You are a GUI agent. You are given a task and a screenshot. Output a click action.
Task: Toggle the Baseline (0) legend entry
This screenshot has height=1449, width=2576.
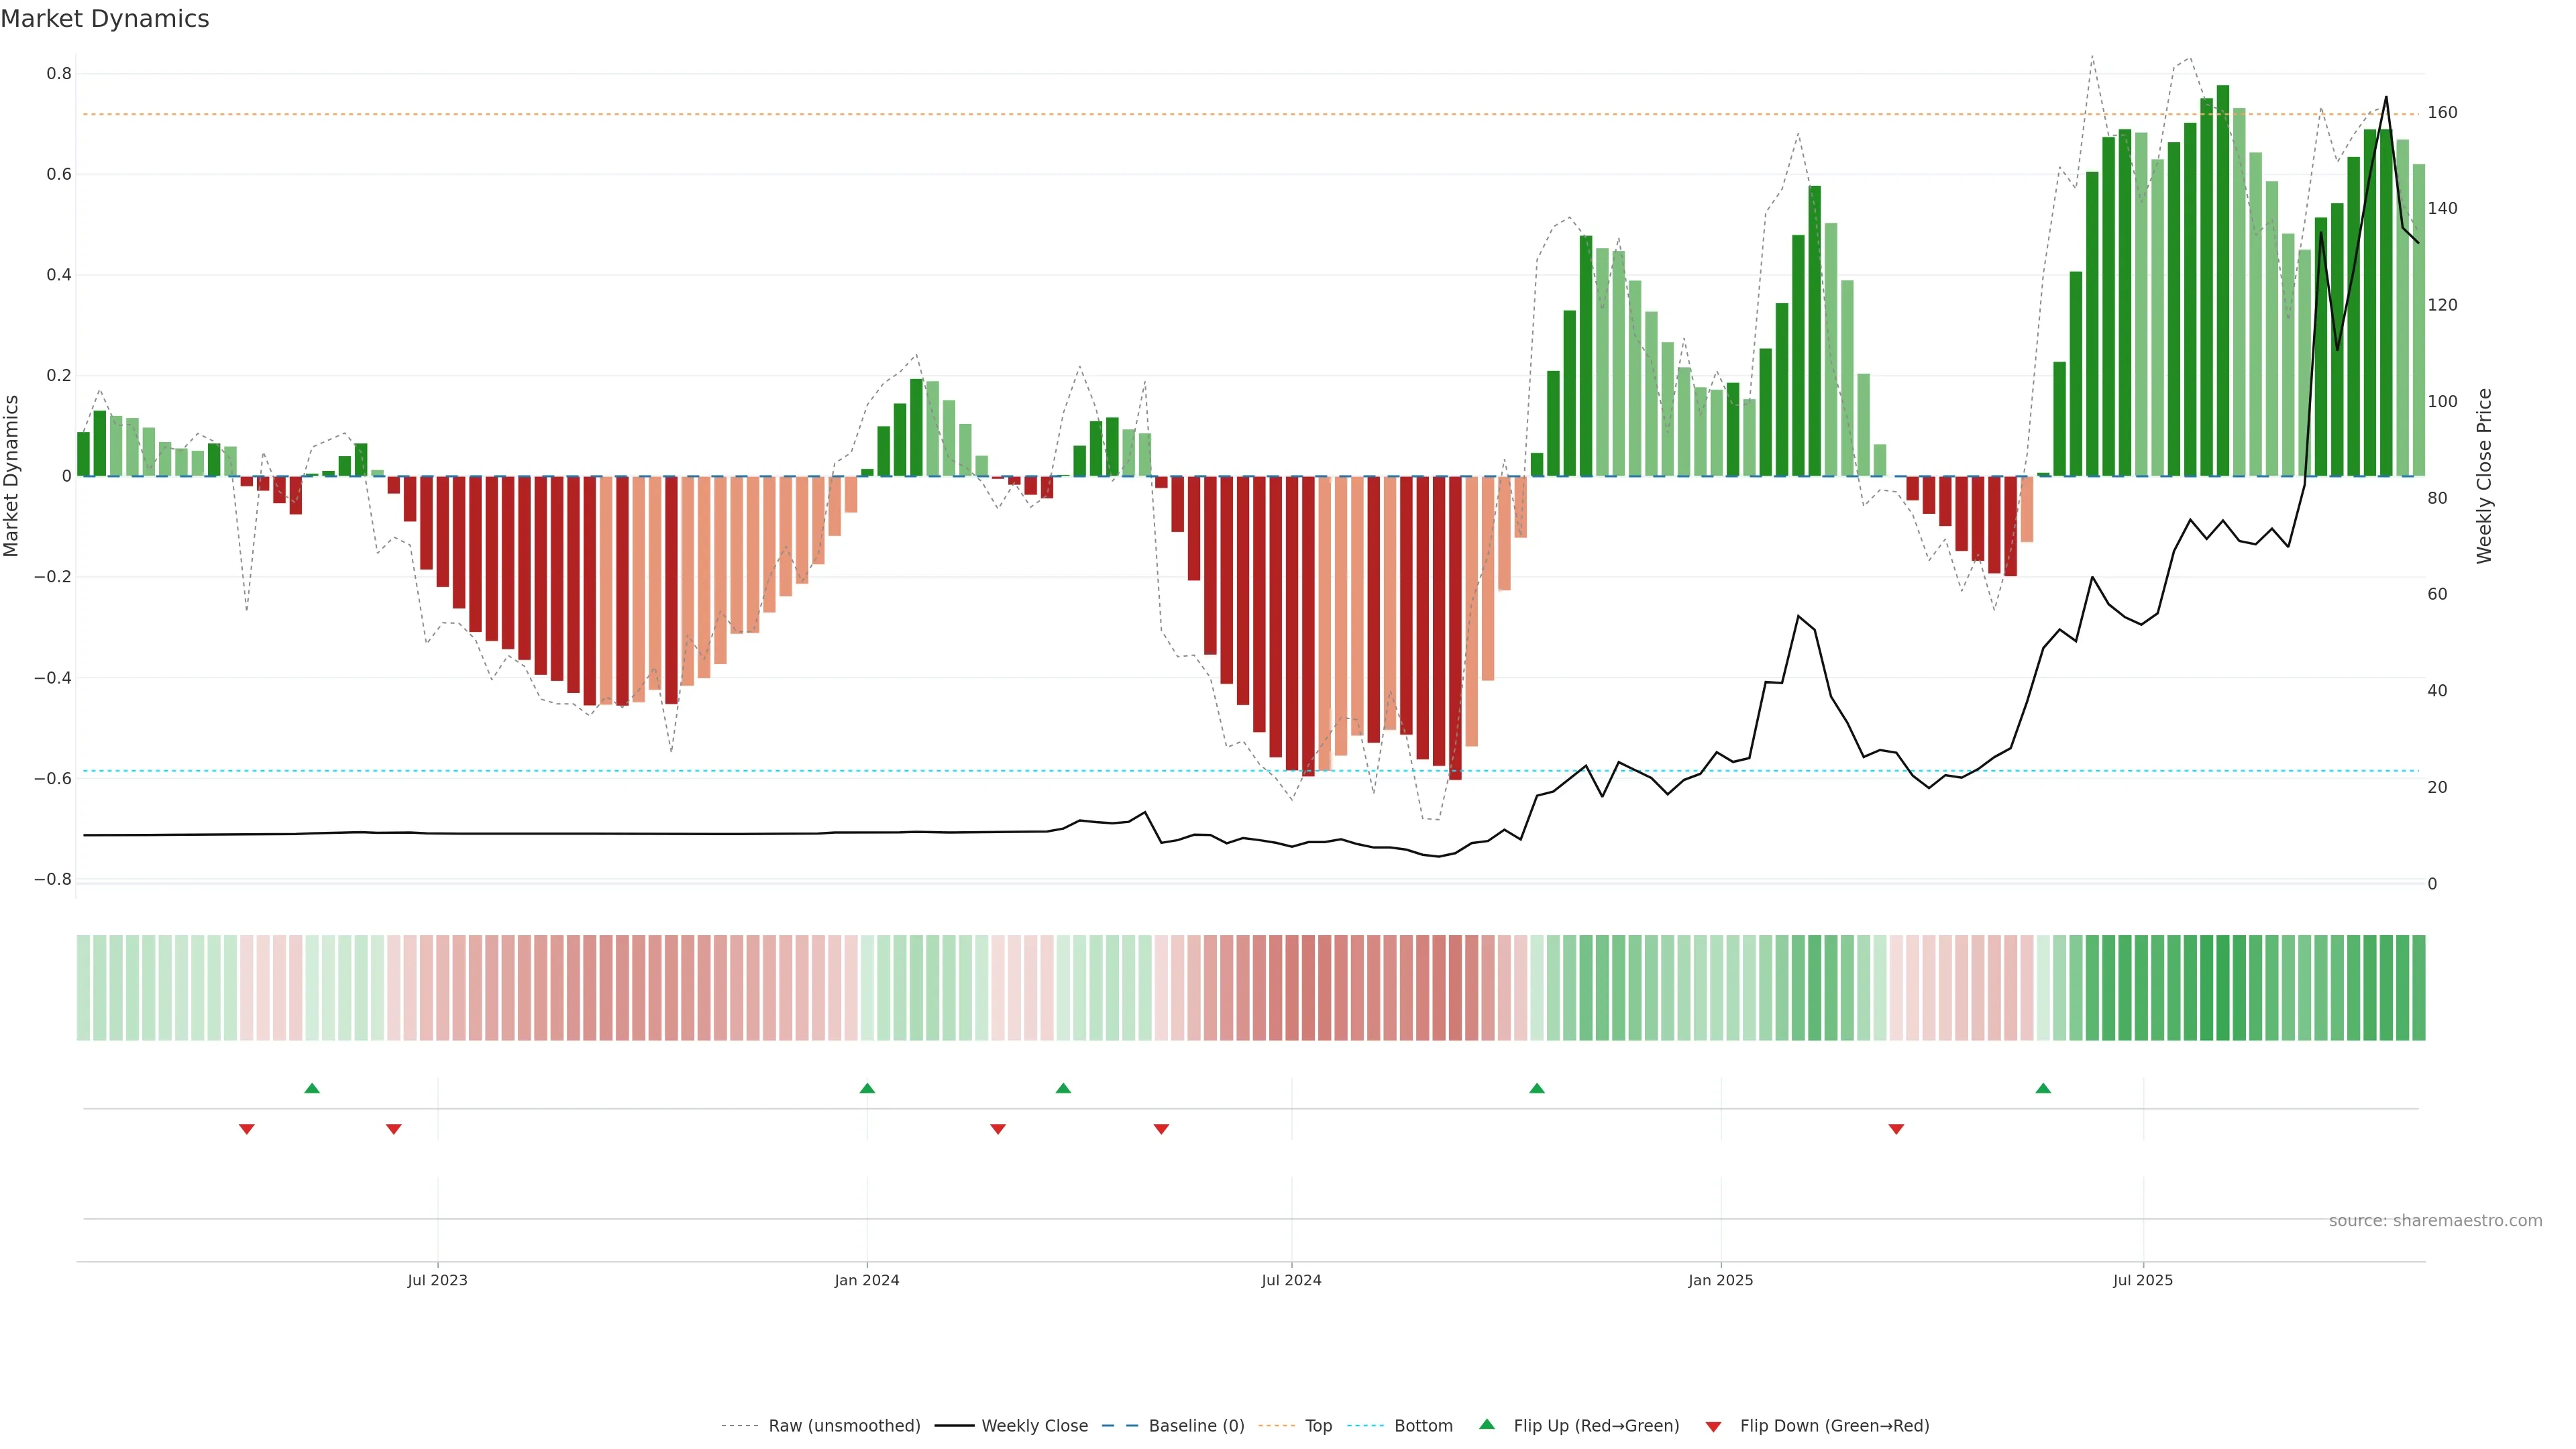[1196, 1426]
